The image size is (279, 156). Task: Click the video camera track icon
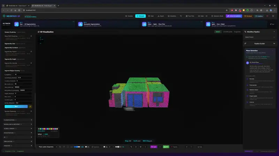(144, 24)
